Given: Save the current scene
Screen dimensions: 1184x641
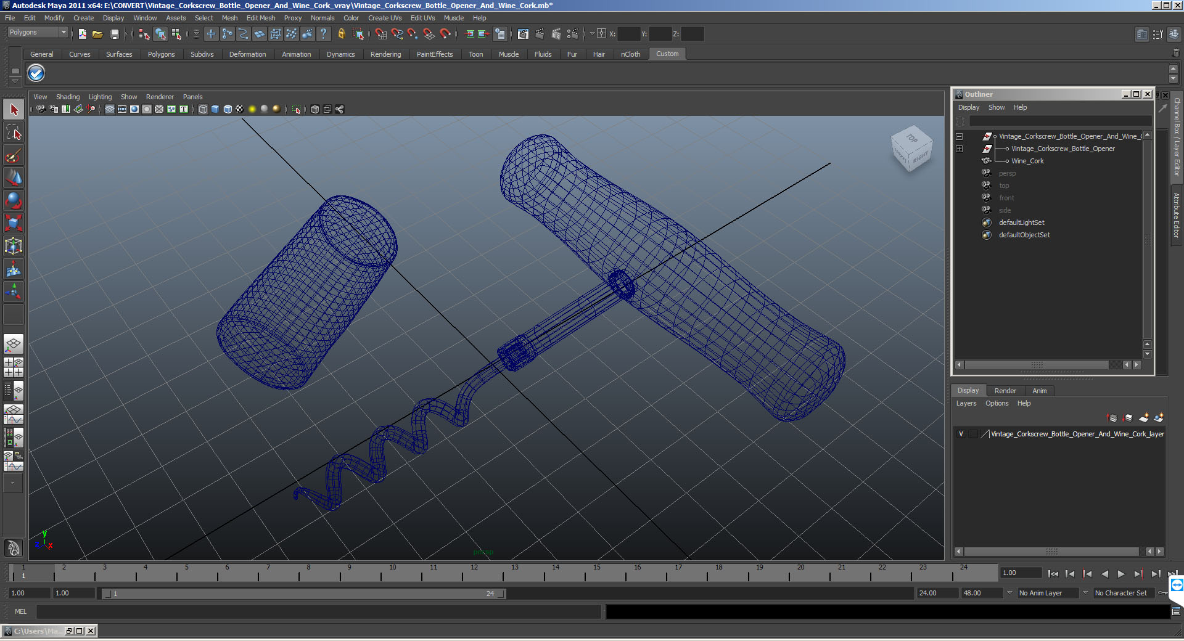Looking at the screenshot, I should pyautogui.click(x=114, y=34).
